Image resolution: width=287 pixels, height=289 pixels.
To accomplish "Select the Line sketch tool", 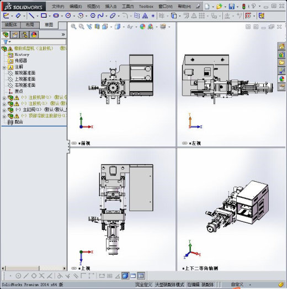I will 31,15.
